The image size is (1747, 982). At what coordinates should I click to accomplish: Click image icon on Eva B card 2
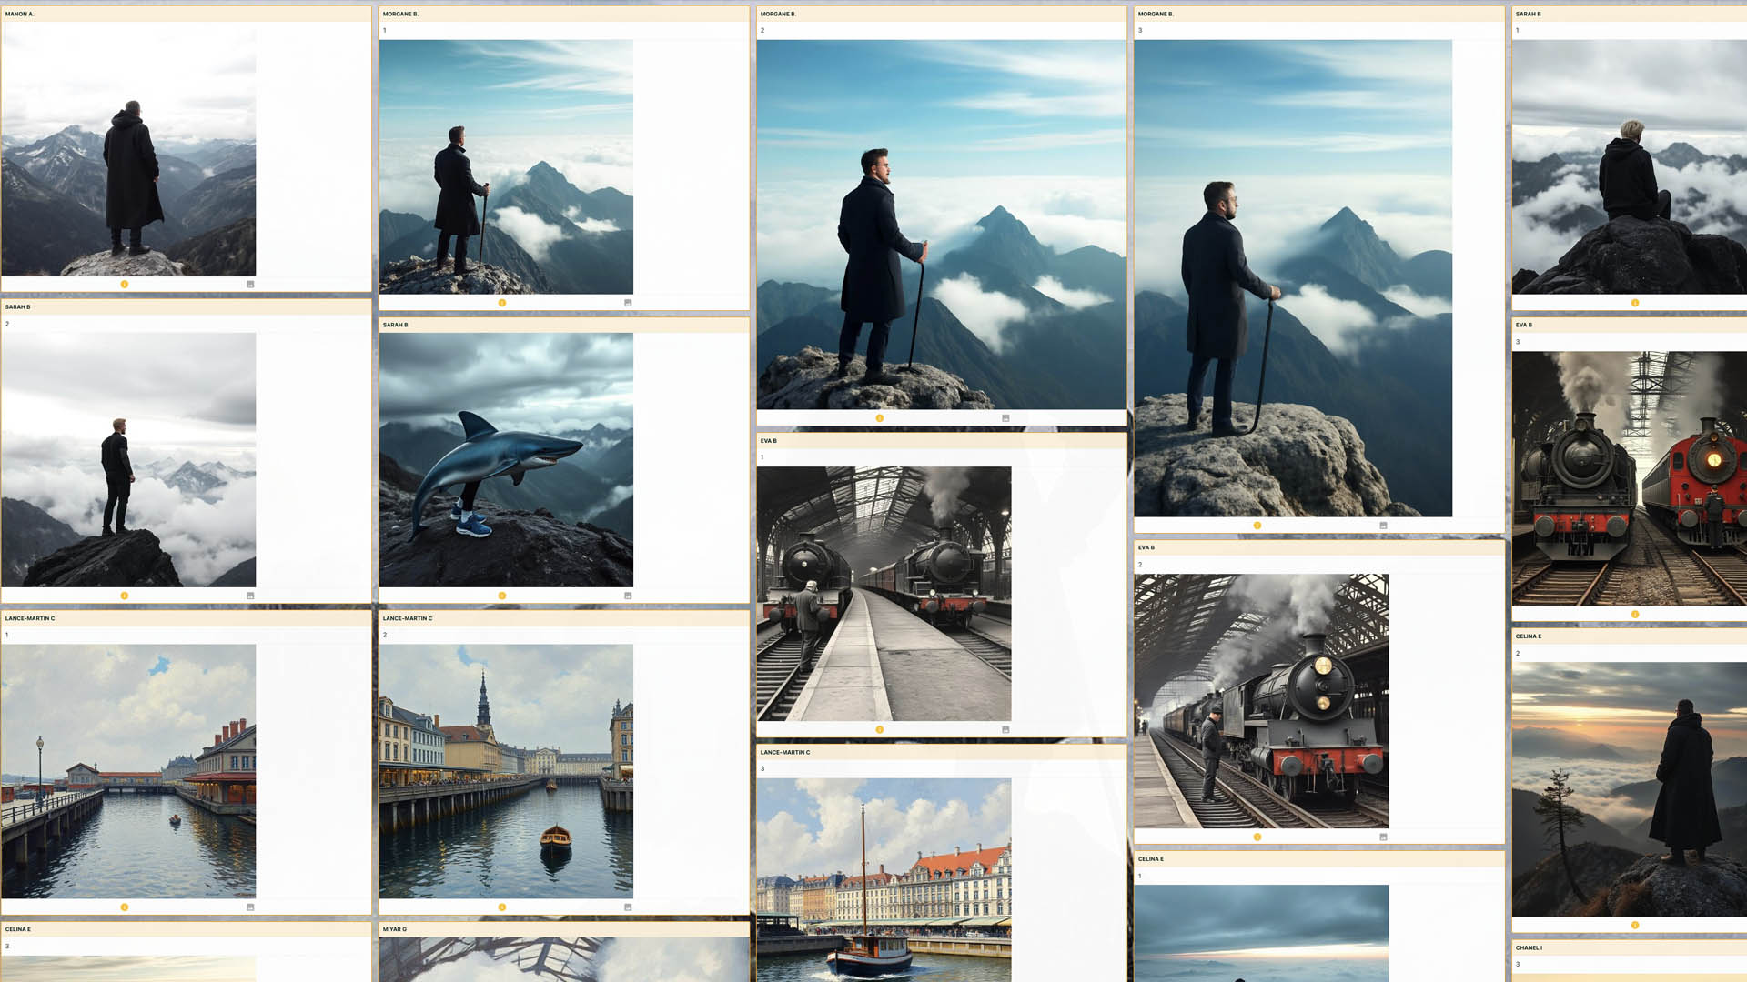[1383, 837]
